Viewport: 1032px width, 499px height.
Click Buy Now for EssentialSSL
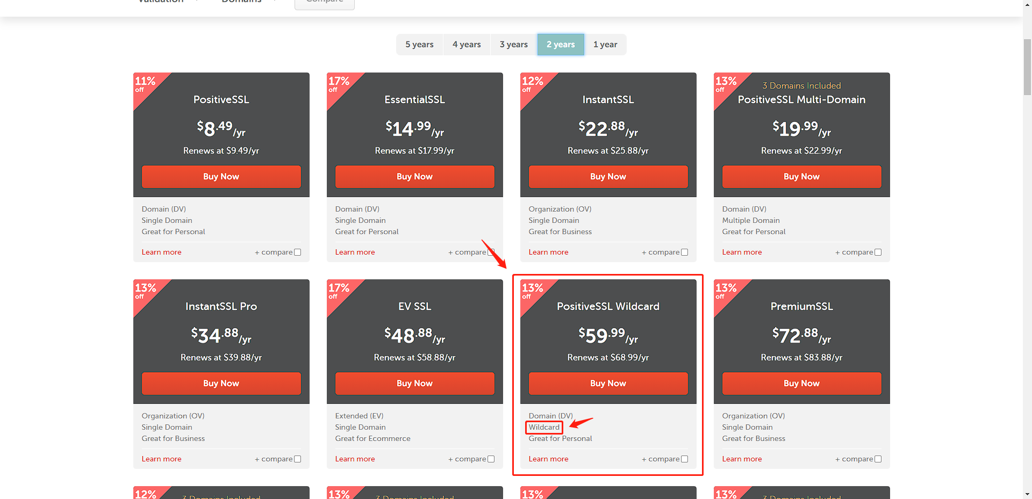(415, 177)
